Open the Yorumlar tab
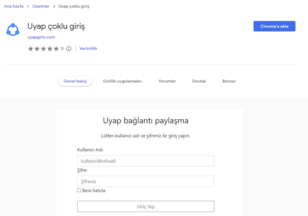This screenshot has width=308, height=216. (167, 81)
